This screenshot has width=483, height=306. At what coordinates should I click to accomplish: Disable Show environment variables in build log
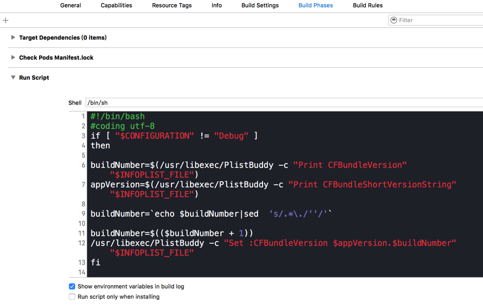72,286
